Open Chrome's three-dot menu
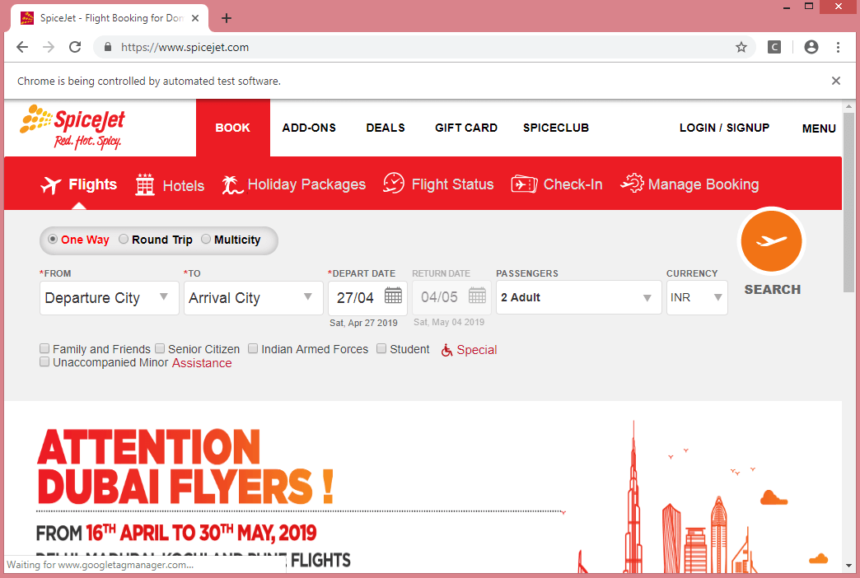Image resolution: width=860 pixels, height=578 pixels. (x=838, y=47)
